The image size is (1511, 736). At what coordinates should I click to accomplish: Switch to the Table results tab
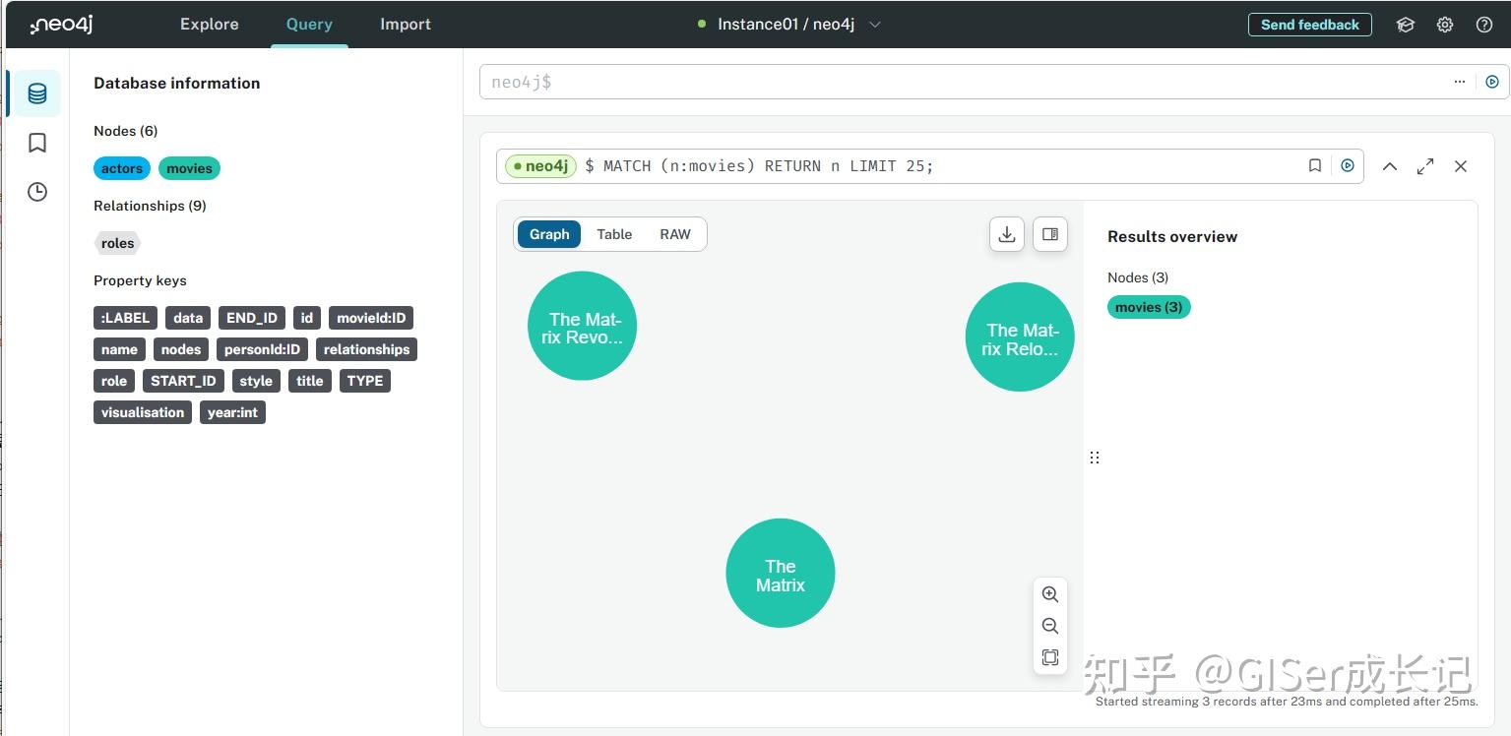[614, 234]
